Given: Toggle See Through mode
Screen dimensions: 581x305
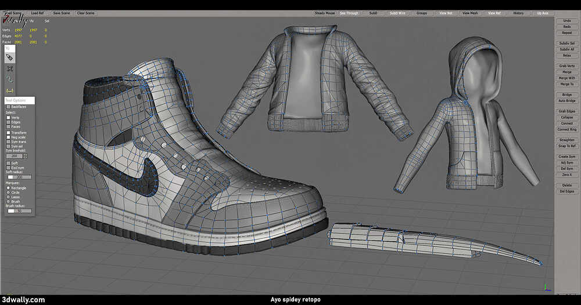Looking at the screenshot, I should coord(349,13).
